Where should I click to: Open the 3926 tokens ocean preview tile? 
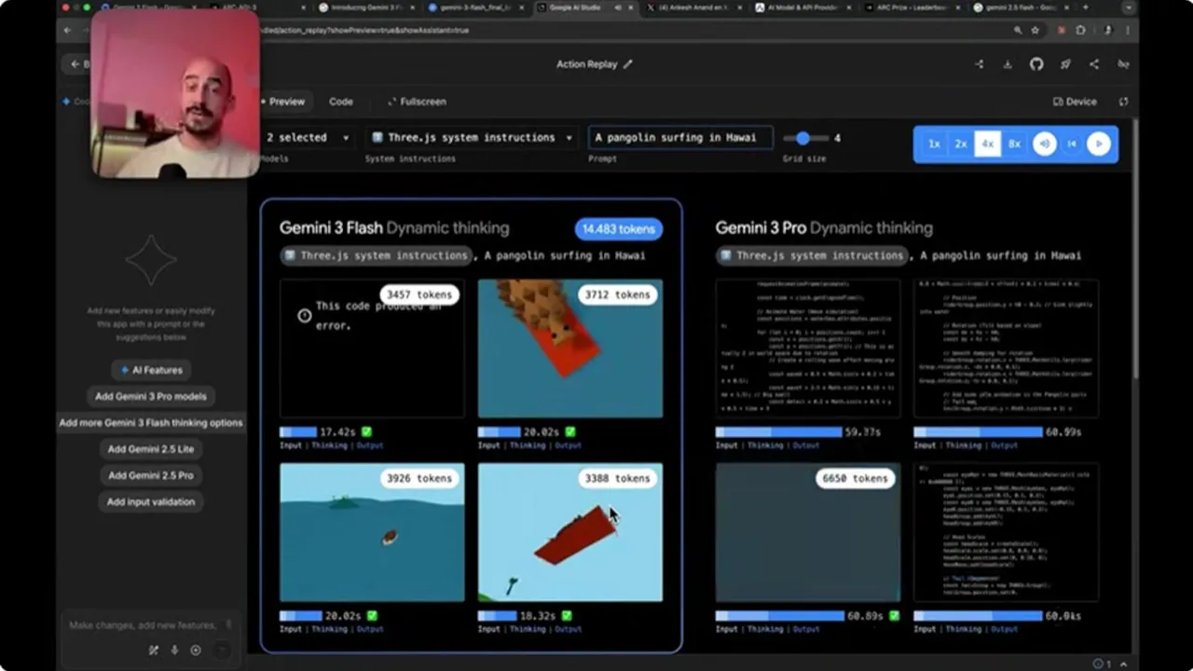(372, 532)
